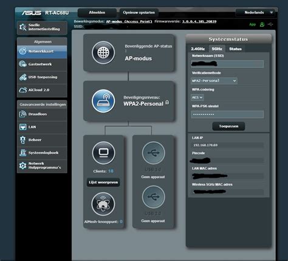Click the AP-modus status text
Screen dimensions: 288x261
pos(139,58)
